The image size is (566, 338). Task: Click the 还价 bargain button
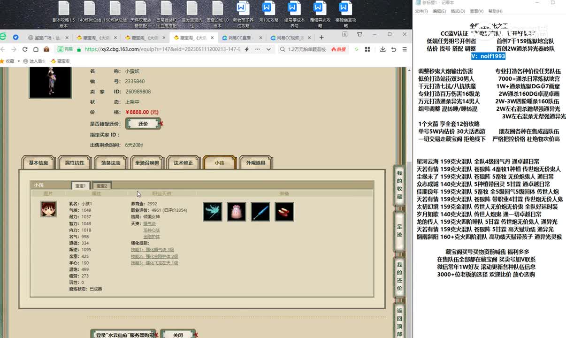coord(143,124)
